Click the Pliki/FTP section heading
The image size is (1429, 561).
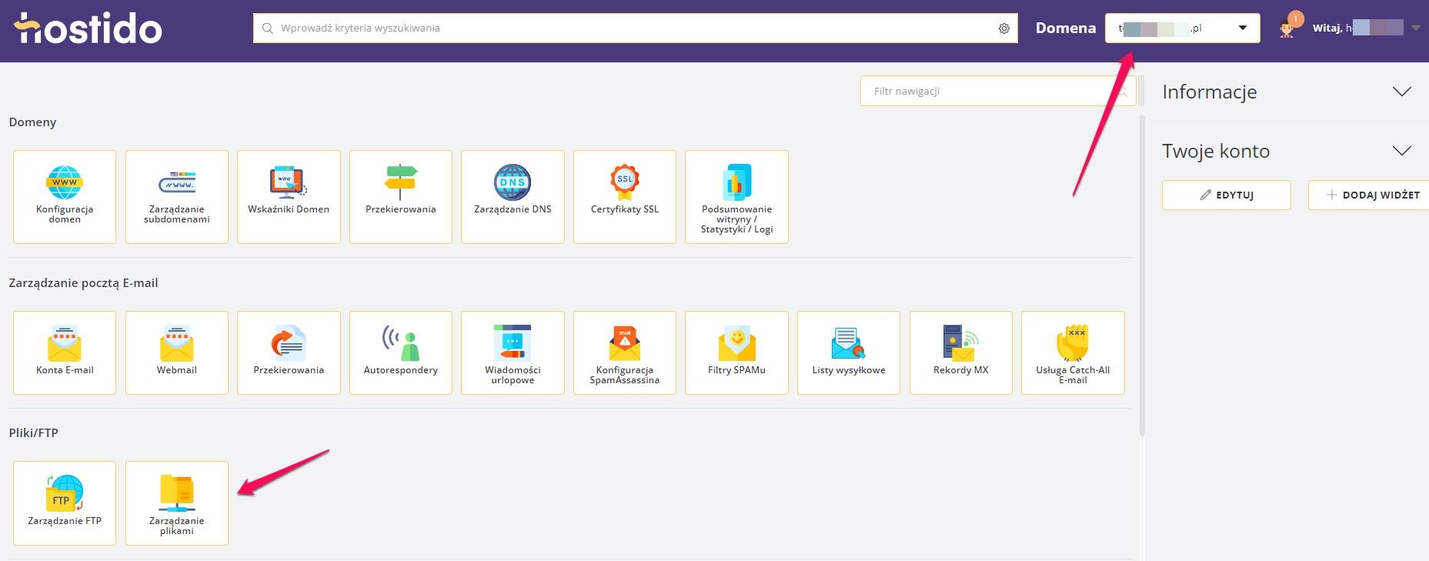click(33, 432)
